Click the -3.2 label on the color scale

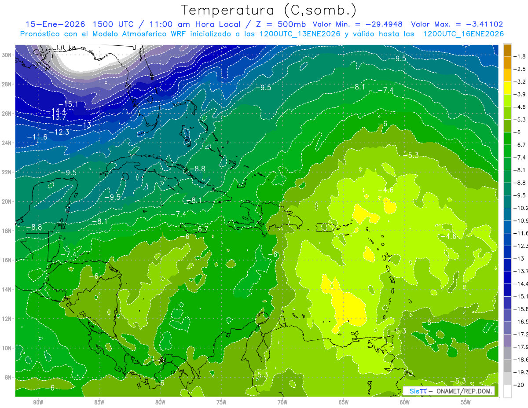coord(520,82)
